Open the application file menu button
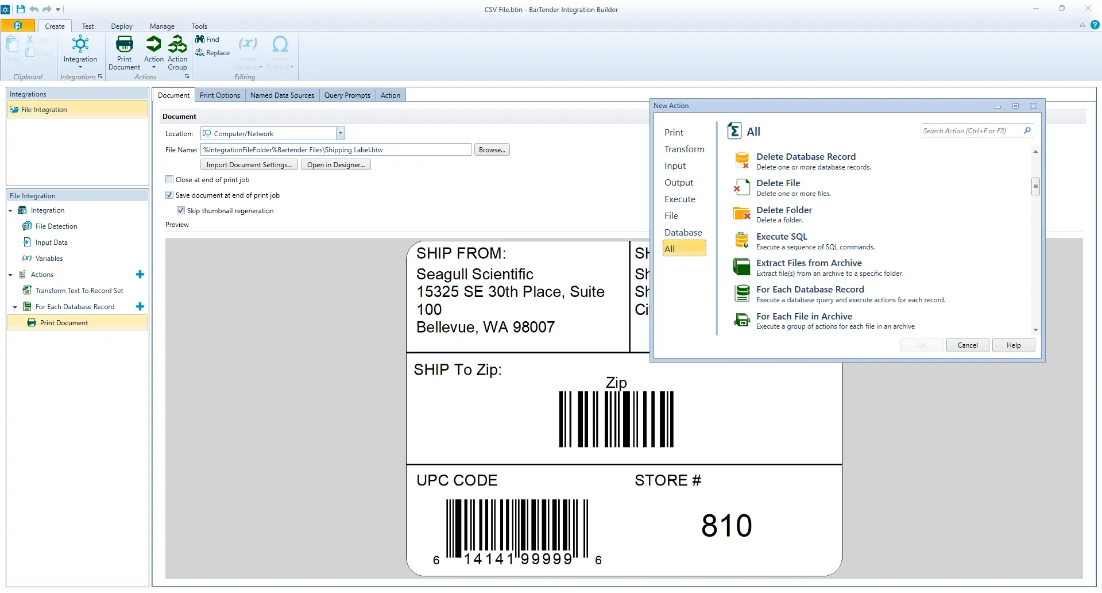The width and height of the screenshot is (1102, 593). tap(18, 26)
